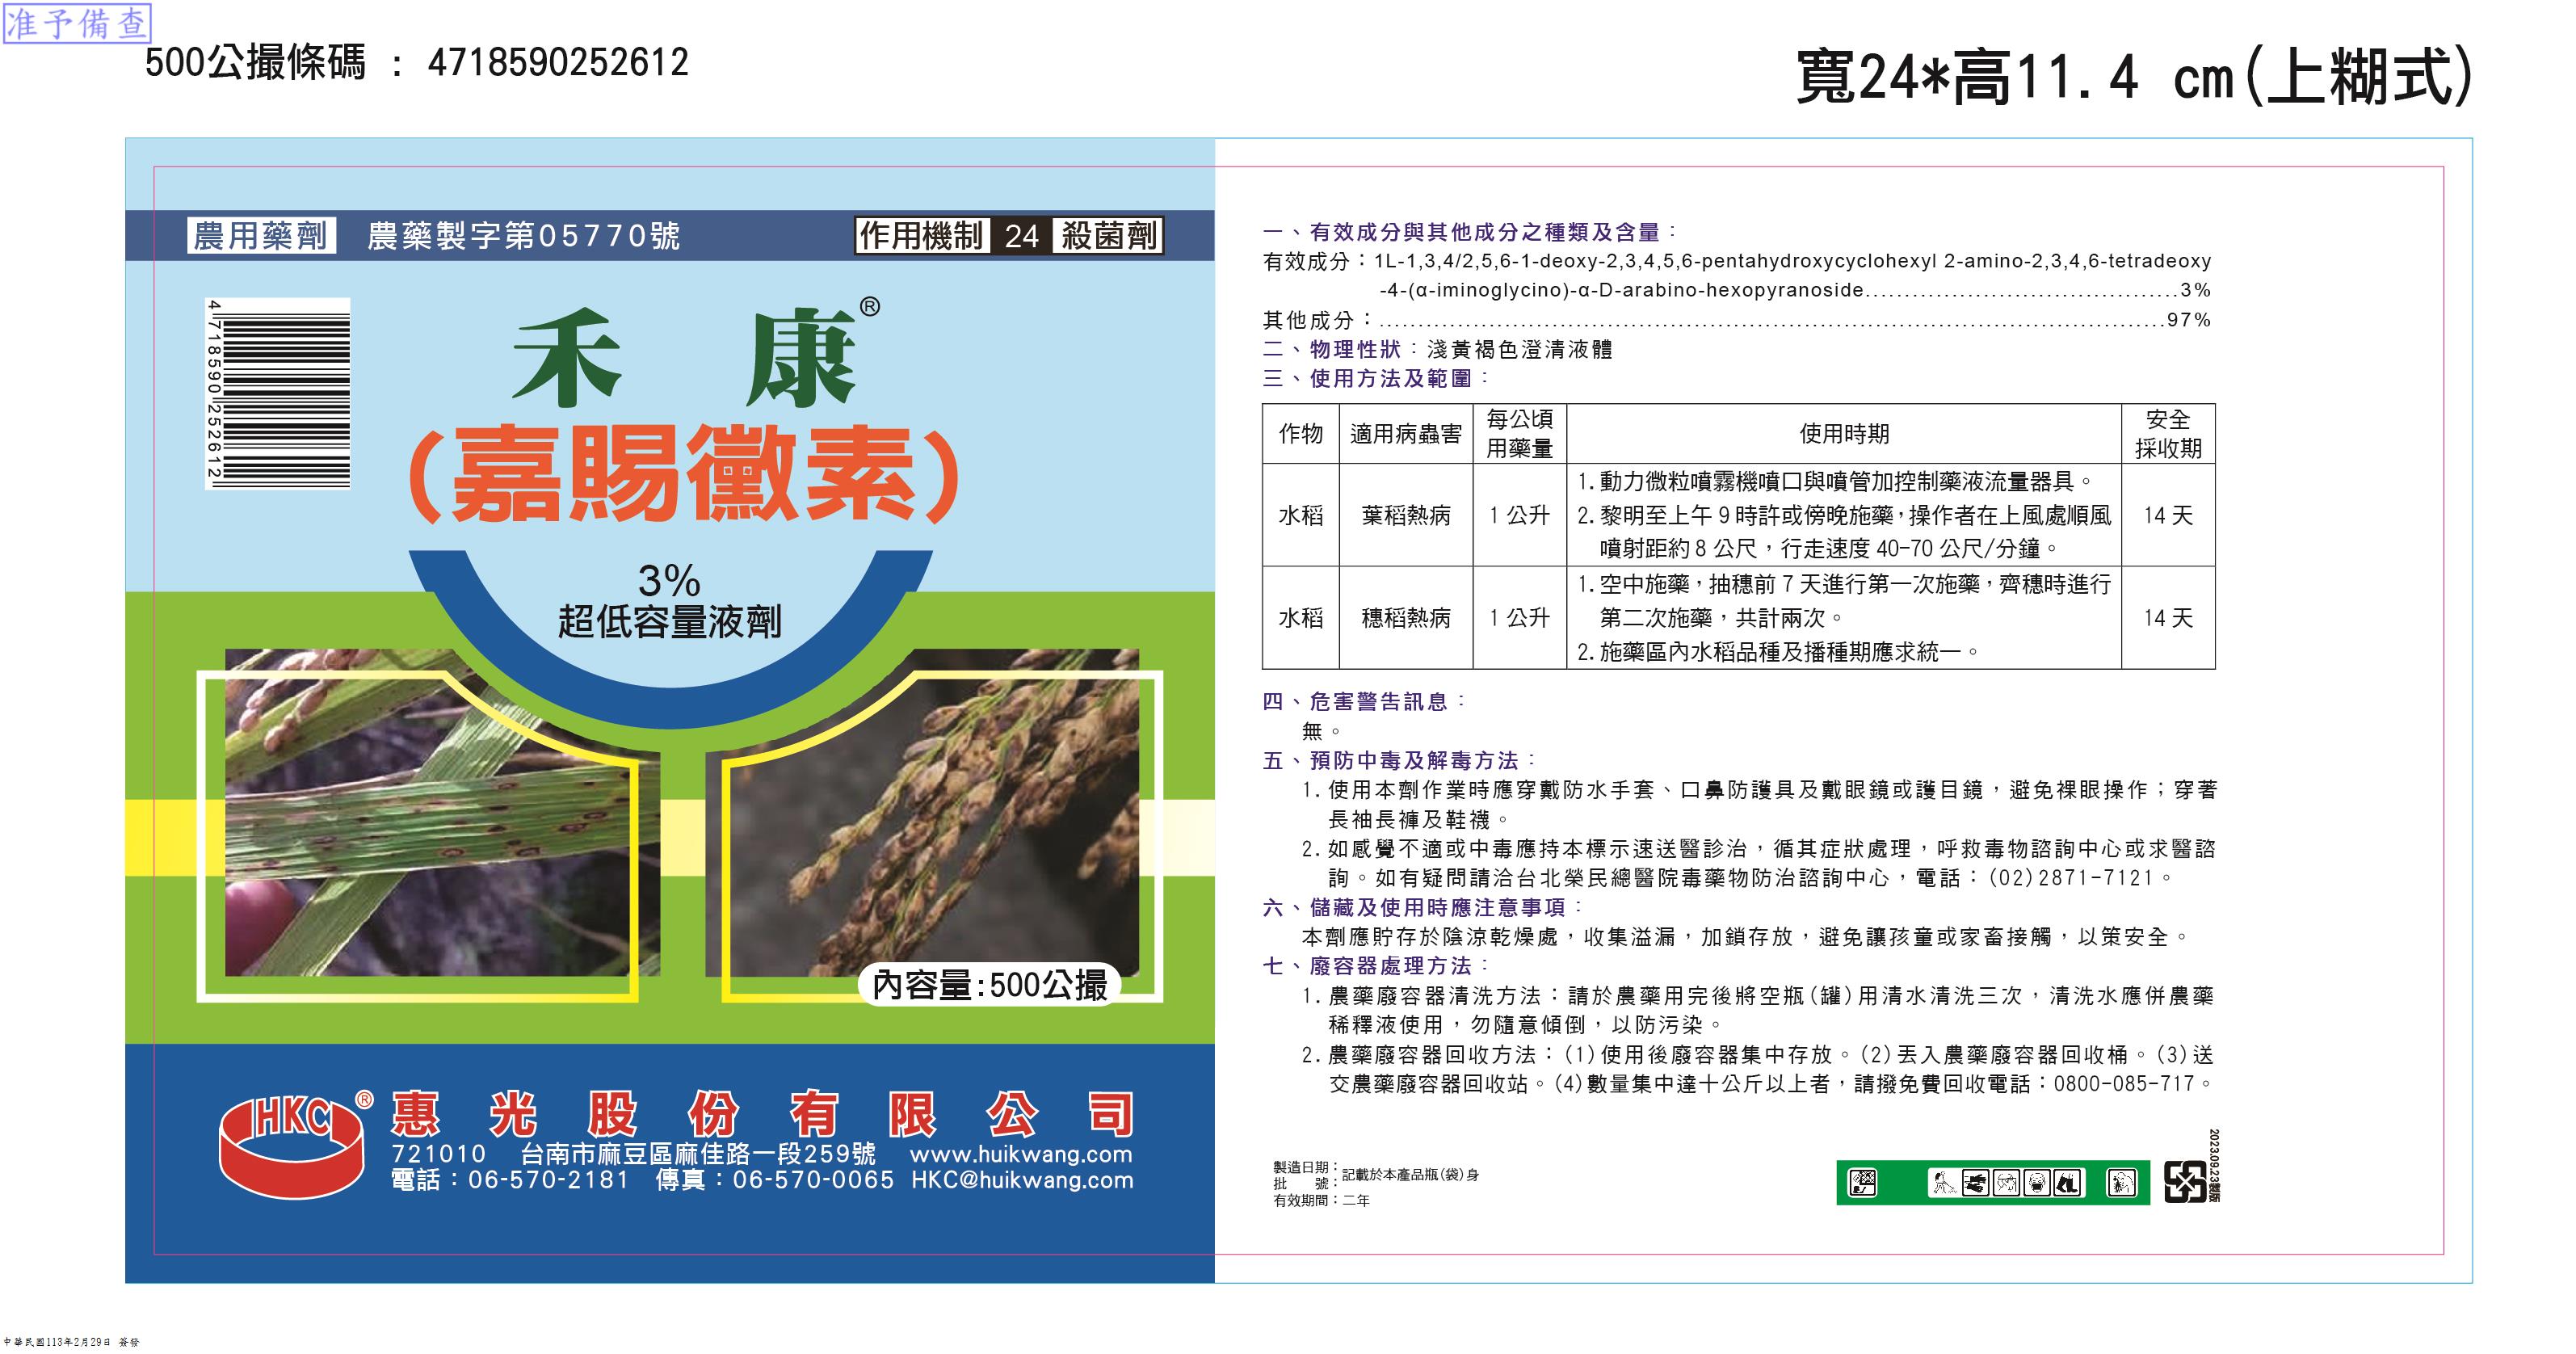Click the company name 惠光股份有限公司
The width and height of the screenshot is (2576, 1354).
pyautogui.click(x=762, y=1114)
